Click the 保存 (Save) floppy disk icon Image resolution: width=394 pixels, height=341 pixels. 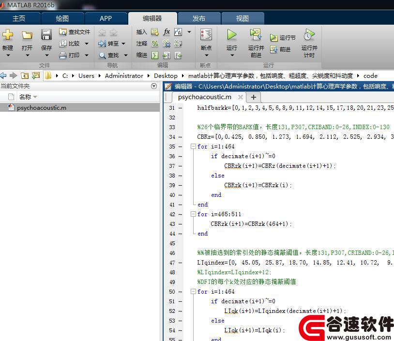[x=46, y=34]
